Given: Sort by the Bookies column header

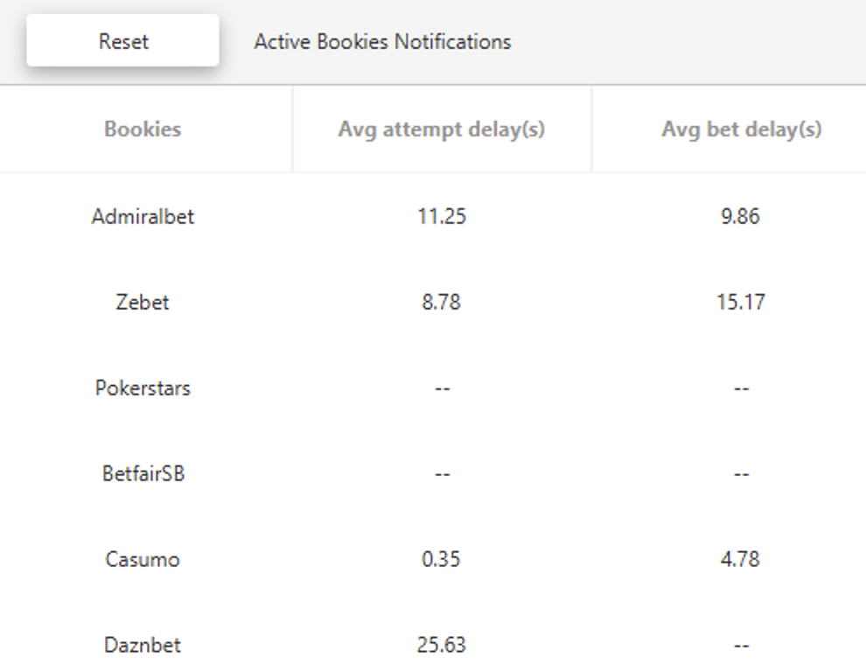Looking at the screenshot, I should tap(143, 129).
